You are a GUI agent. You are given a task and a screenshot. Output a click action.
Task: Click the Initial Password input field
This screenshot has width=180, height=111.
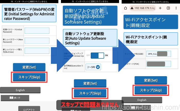37,31
